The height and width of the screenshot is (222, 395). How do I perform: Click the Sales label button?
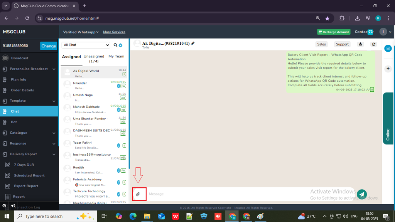click(x=321, y=44)
